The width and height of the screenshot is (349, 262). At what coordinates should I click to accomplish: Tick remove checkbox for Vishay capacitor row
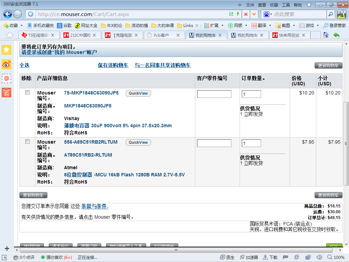(x=27, y=92)
